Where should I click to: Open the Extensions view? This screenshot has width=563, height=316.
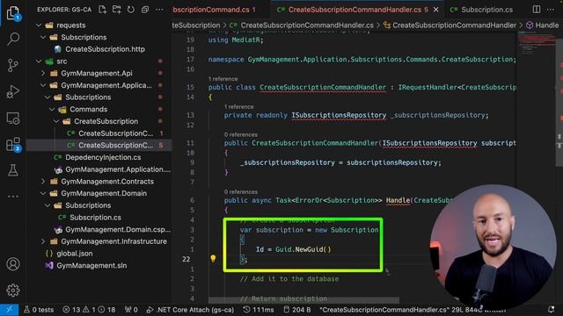[13, 144]
